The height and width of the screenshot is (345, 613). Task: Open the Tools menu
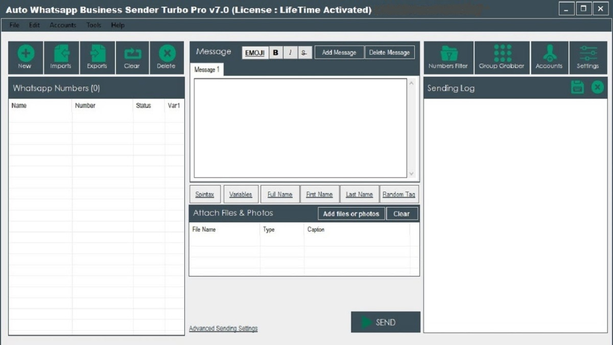pyautogui.click(x=93, y=25)
